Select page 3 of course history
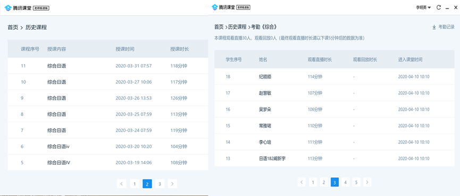The height and width of the screenshot is (196, 460). pyautogui.click(x=160, y=184)
